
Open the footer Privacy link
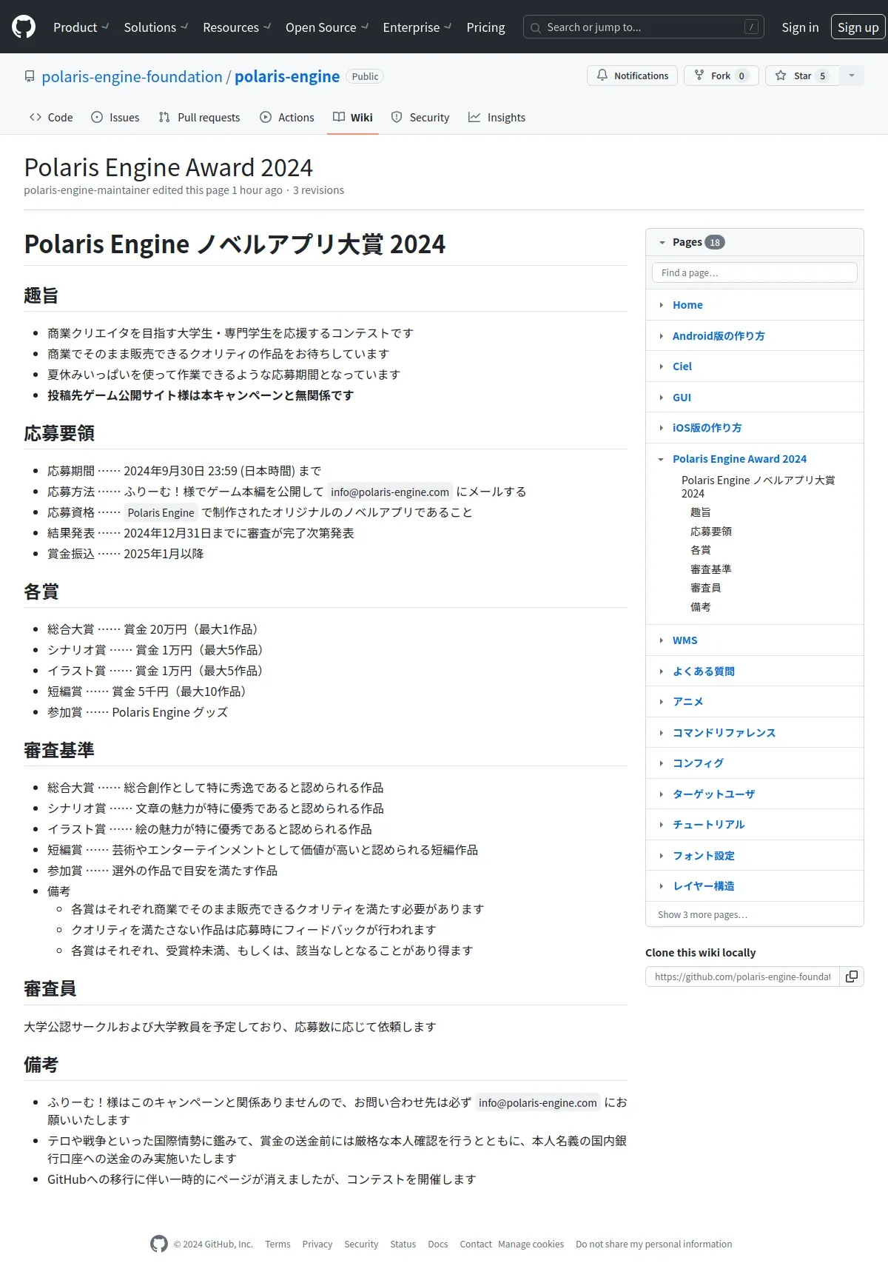317,1245
